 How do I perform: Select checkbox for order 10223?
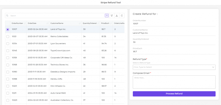[x=8, y=100]
